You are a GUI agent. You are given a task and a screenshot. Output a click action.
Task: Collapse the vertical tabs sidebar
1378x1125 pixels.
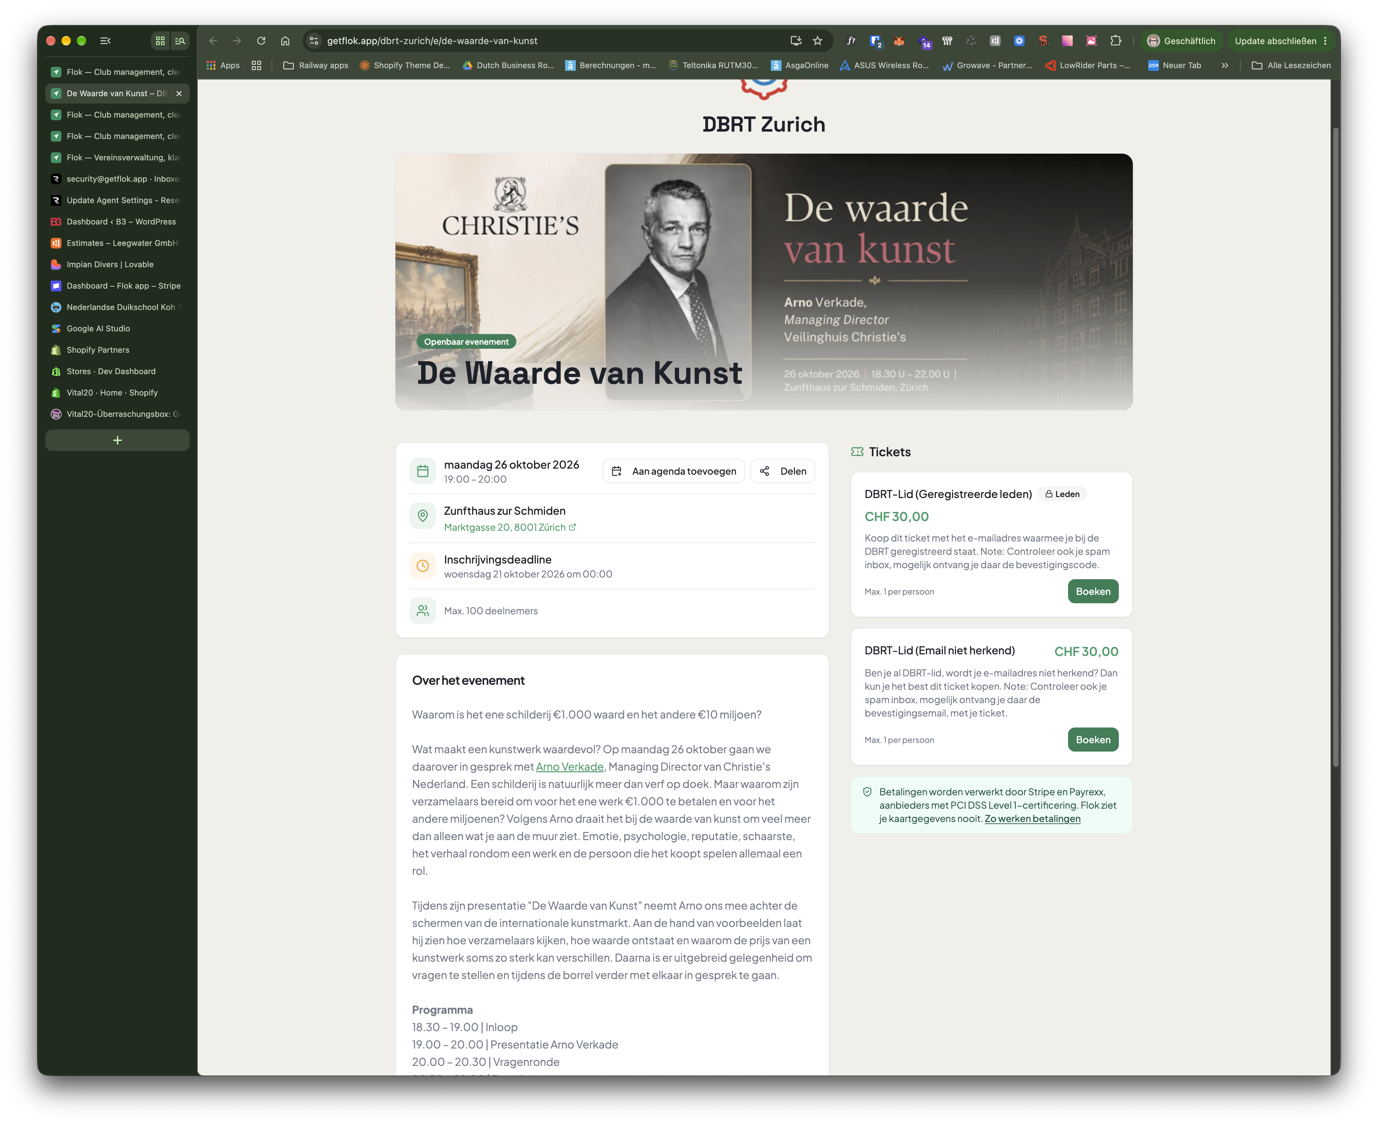pyautogui.click(x=105, y=41)
